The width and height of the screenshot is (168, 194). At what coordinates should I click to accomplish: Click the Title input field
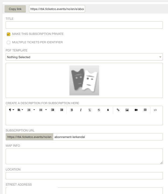point(84,25)
